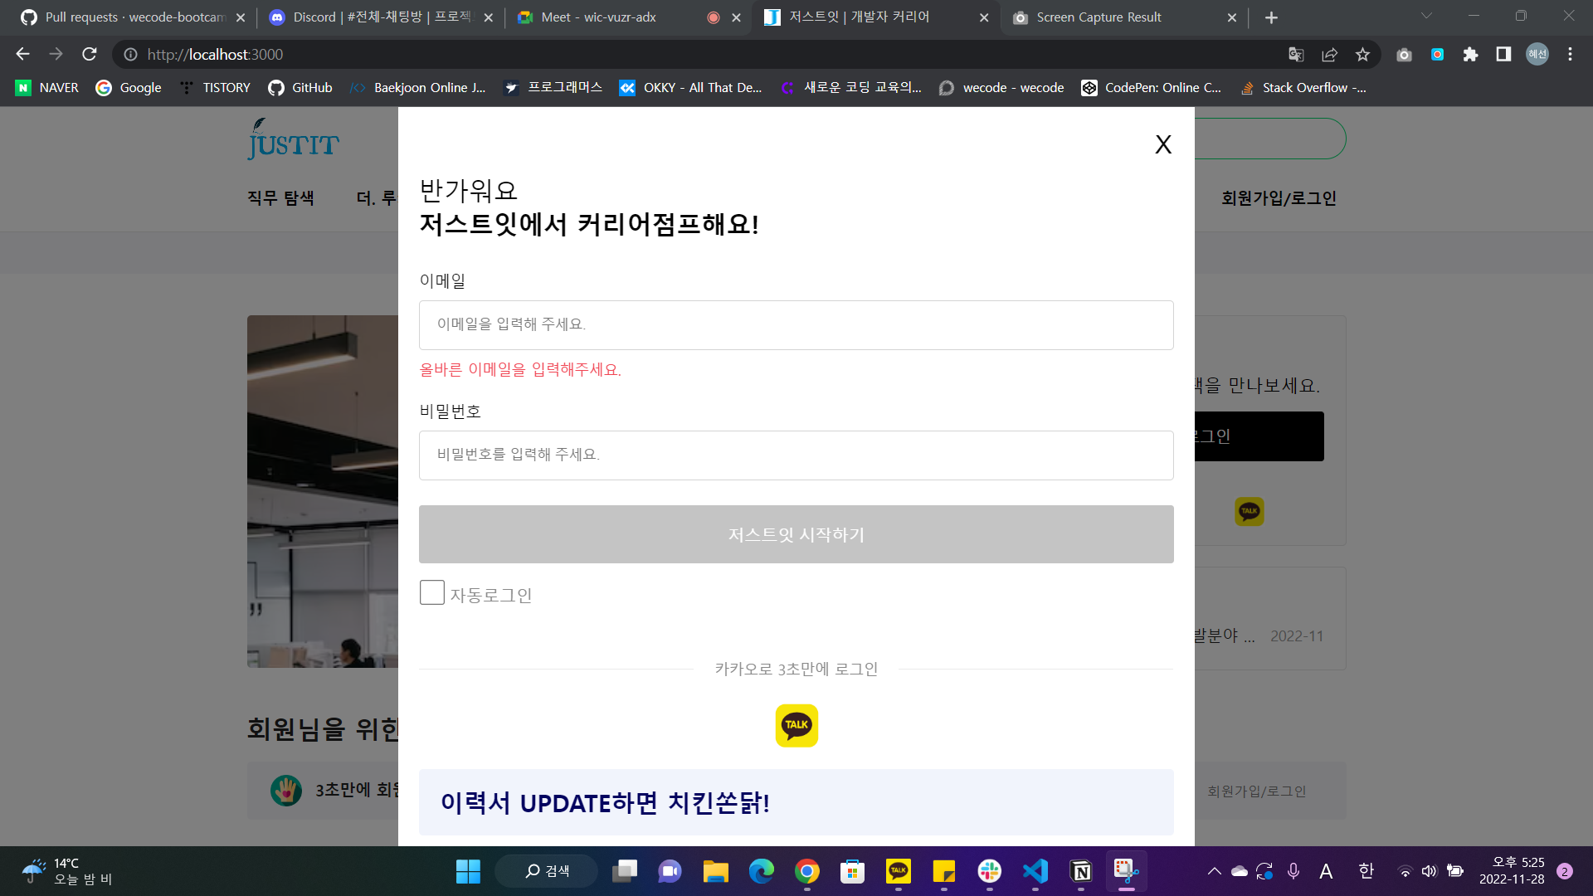Expand the tab search chevron
Viewport: 1593px width, 896px height.
1426,16
